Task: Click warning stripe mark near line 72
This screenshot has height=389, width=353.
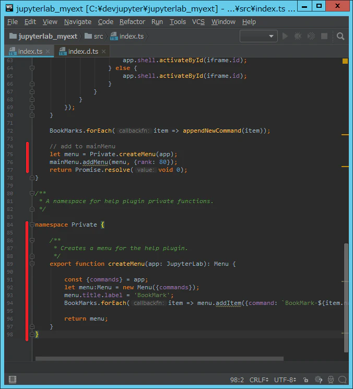Action: (x=345, y=135)
